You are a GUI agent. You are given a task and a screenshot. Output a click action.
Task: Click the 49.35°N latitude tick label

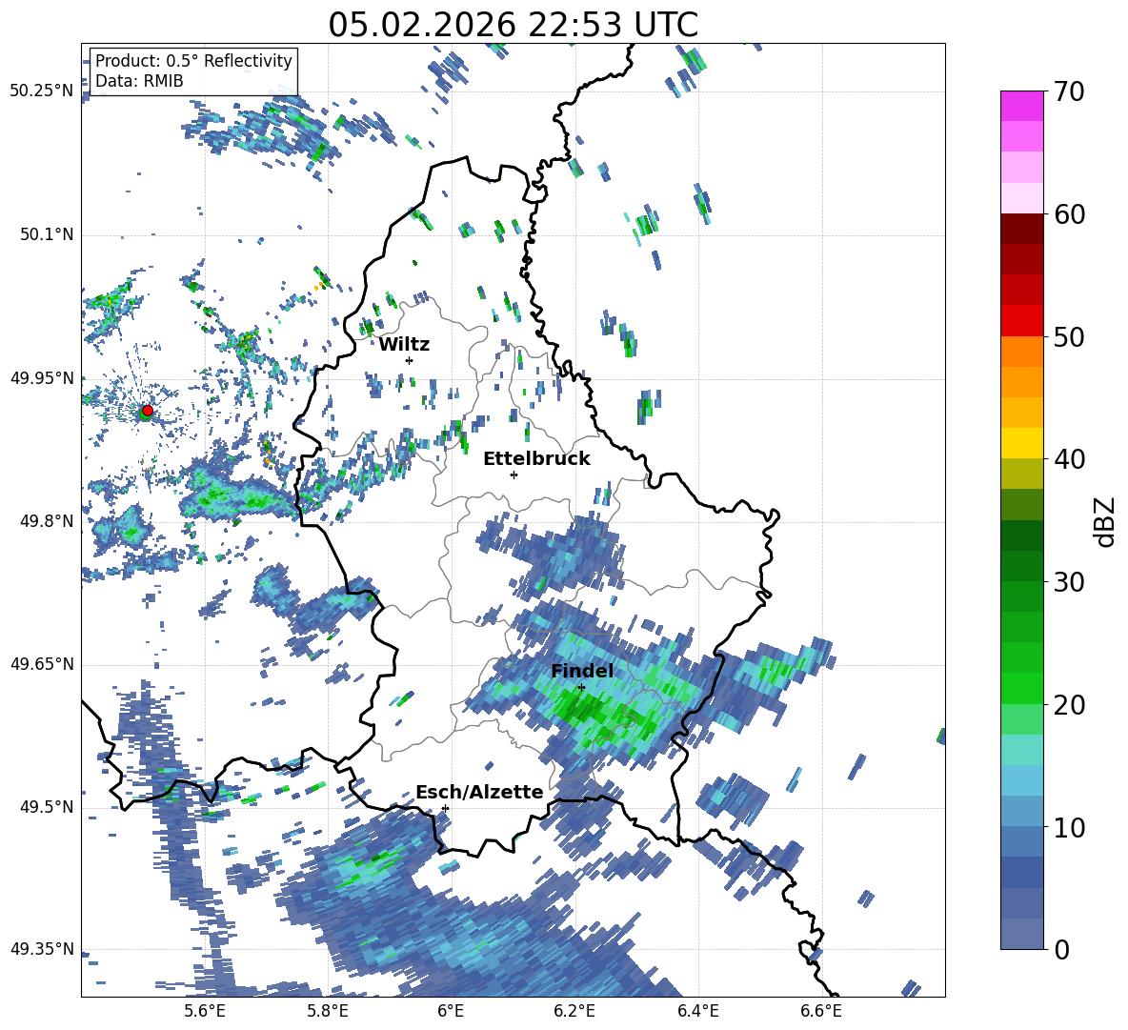point(42,949)
